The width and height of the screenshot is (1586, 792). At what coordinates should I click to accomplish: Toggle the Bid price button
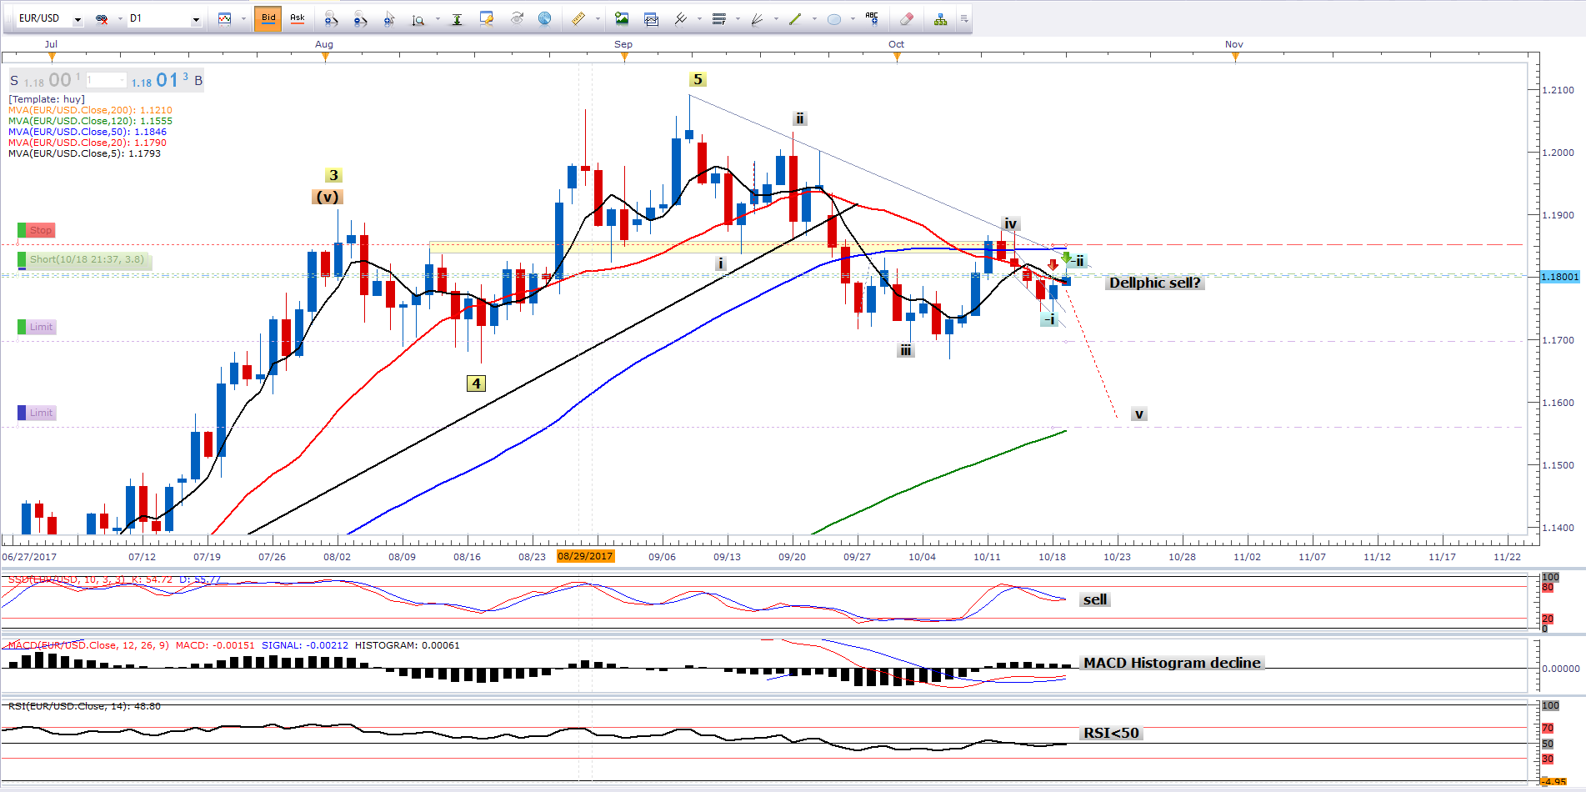coord(268,18)
